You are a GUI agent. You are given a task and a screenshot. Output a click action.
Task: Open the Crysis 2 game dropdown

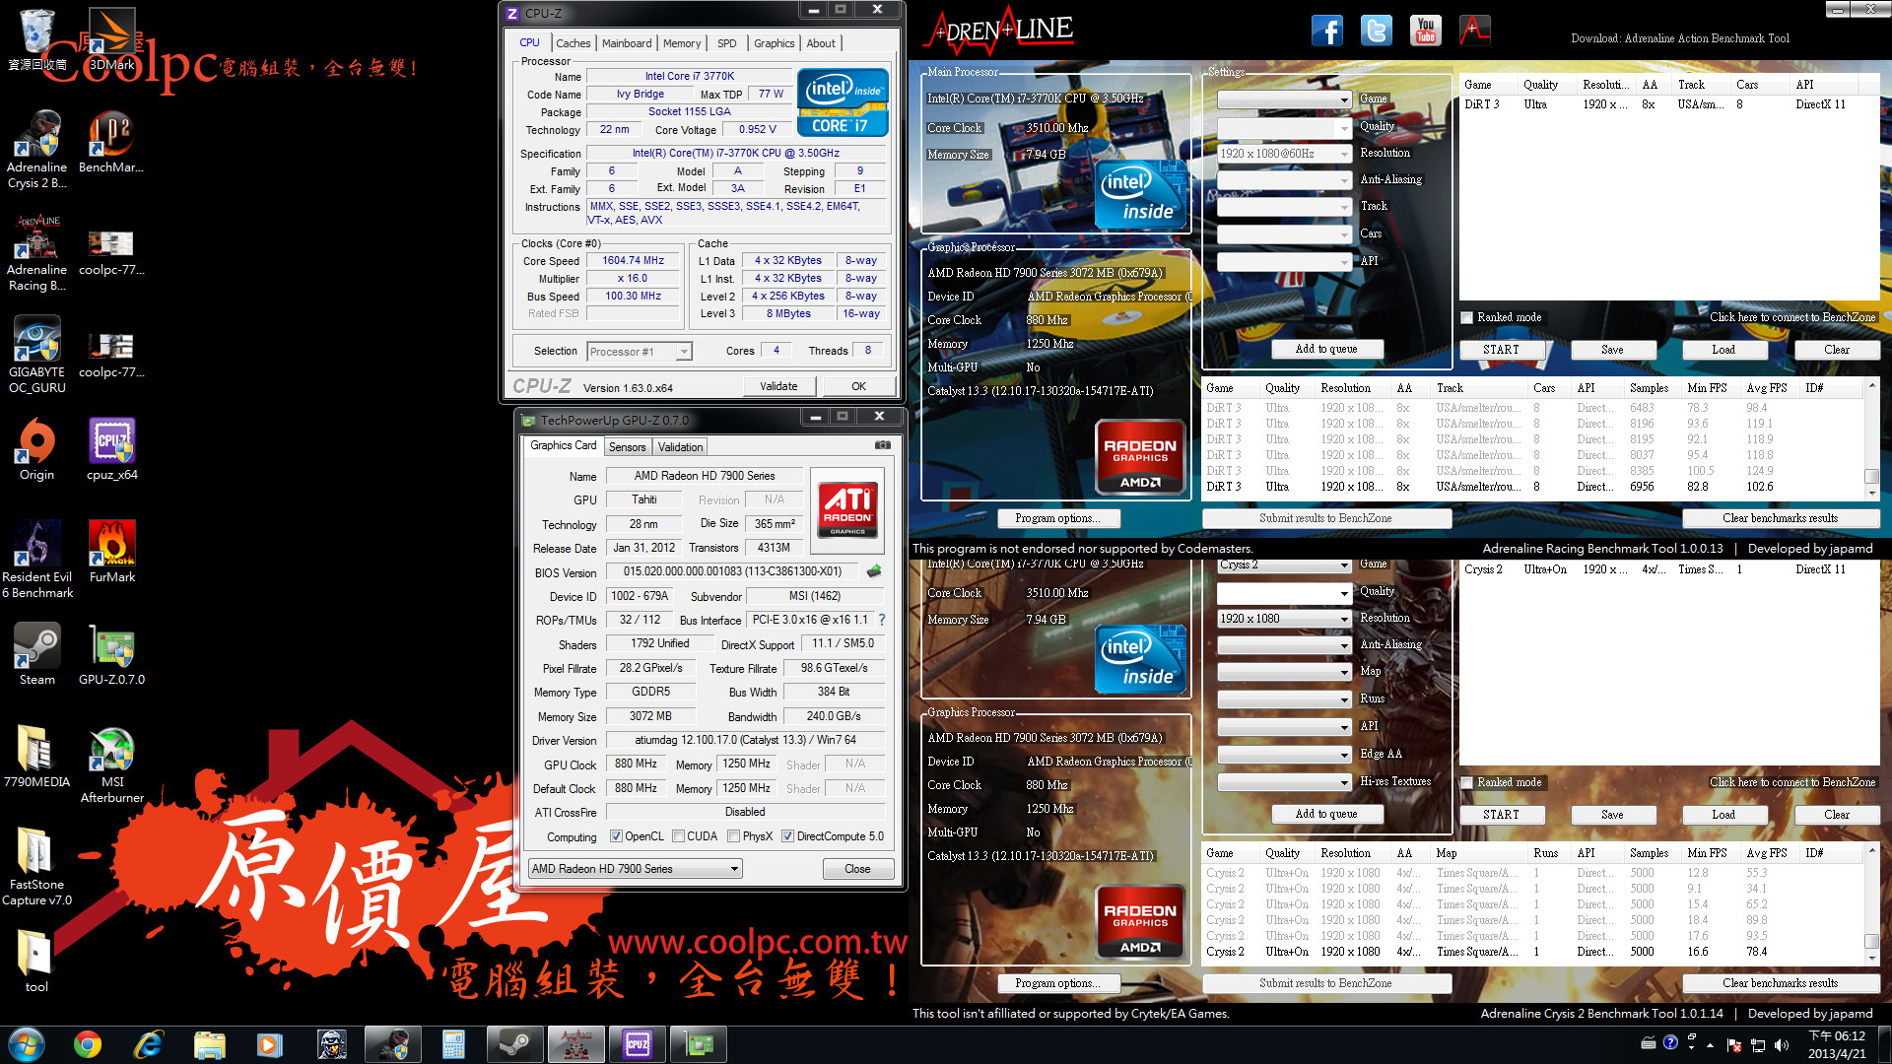tap(1285, 565)
